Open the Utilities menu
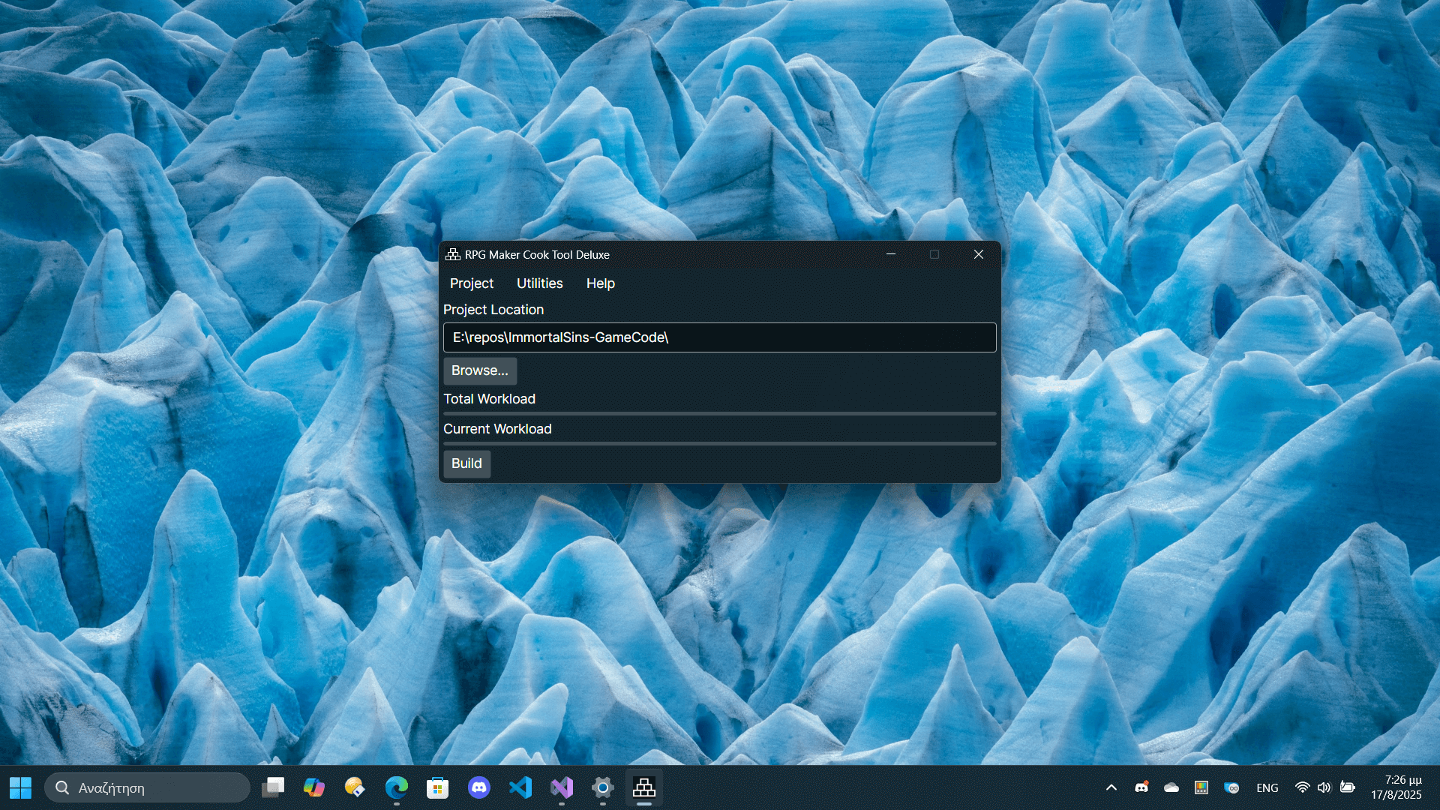The height and width of the screenshot is (810, 1440). tap(539, 283)
